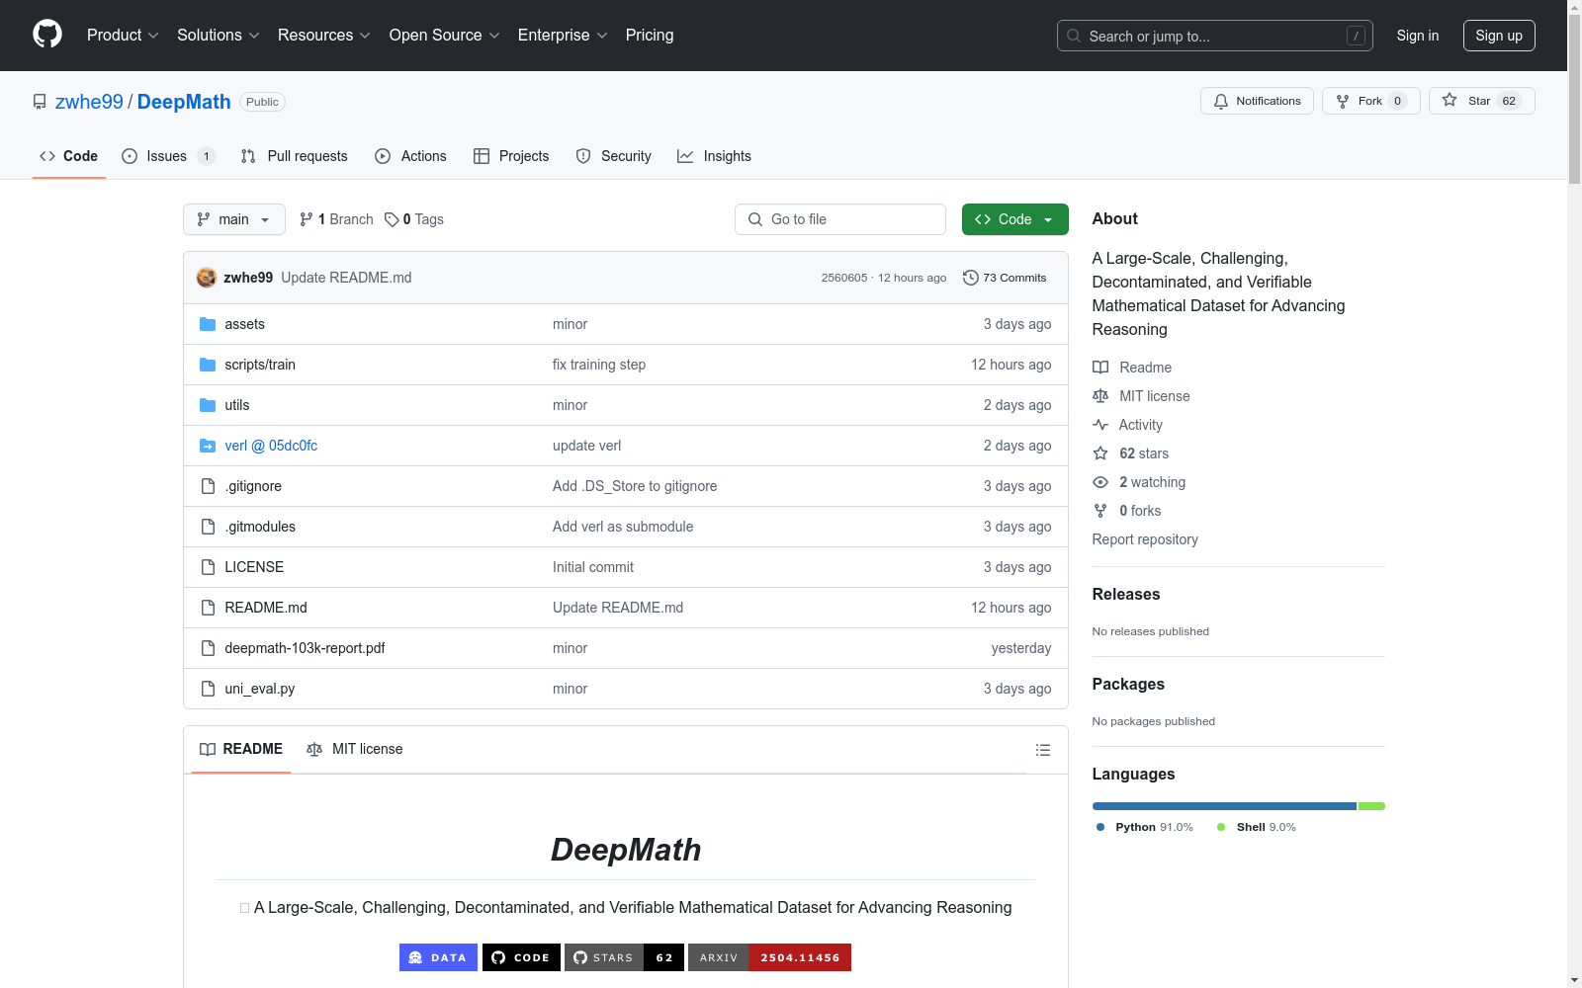
Task: Click the fork icon beside 0 forks
Action: [1100, 511]
